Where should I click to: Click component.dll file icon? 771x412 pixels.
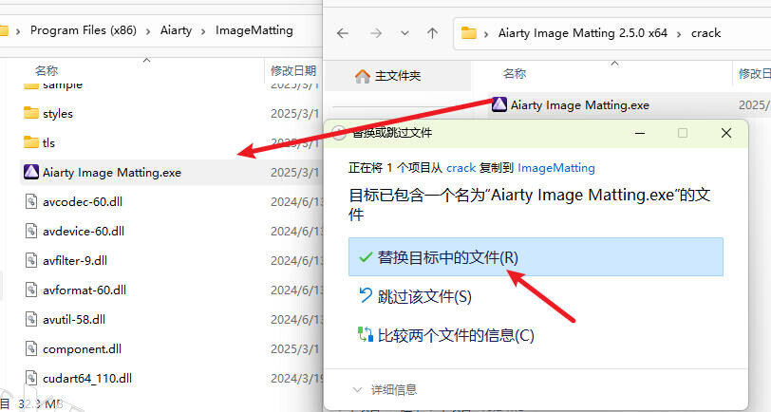click(31, 349)
